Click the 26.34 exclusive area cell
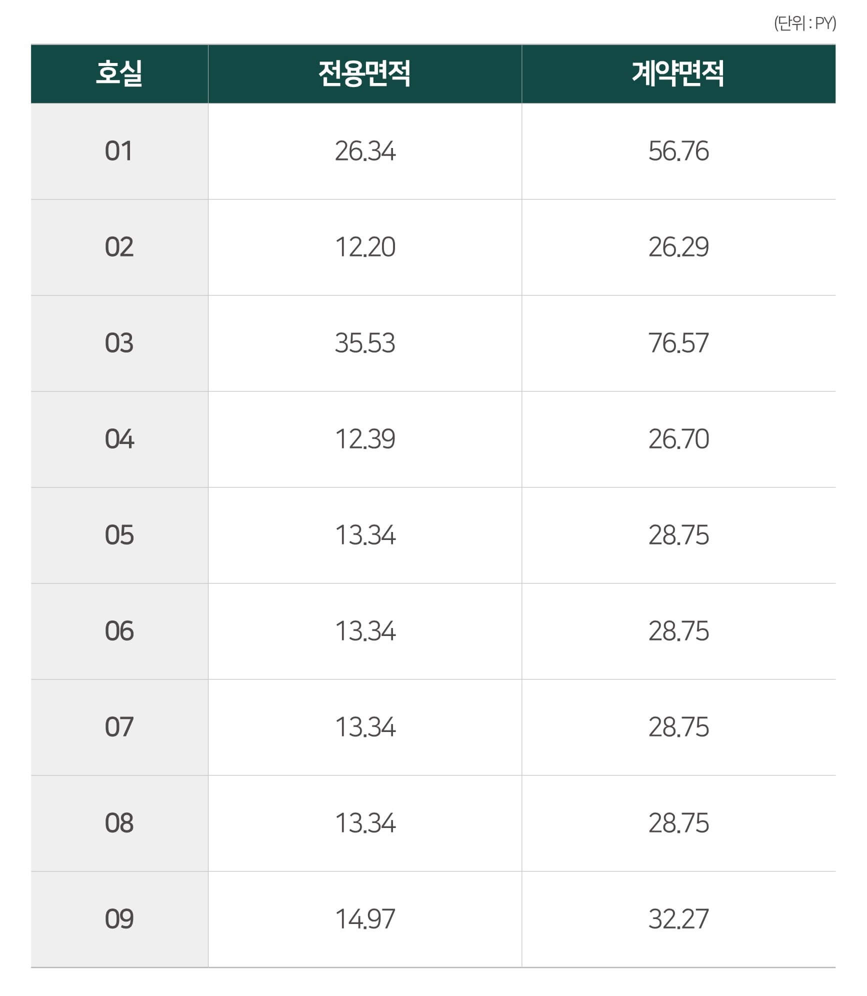Viewport: 867px width, 996px height. click(x=365, y=151)
